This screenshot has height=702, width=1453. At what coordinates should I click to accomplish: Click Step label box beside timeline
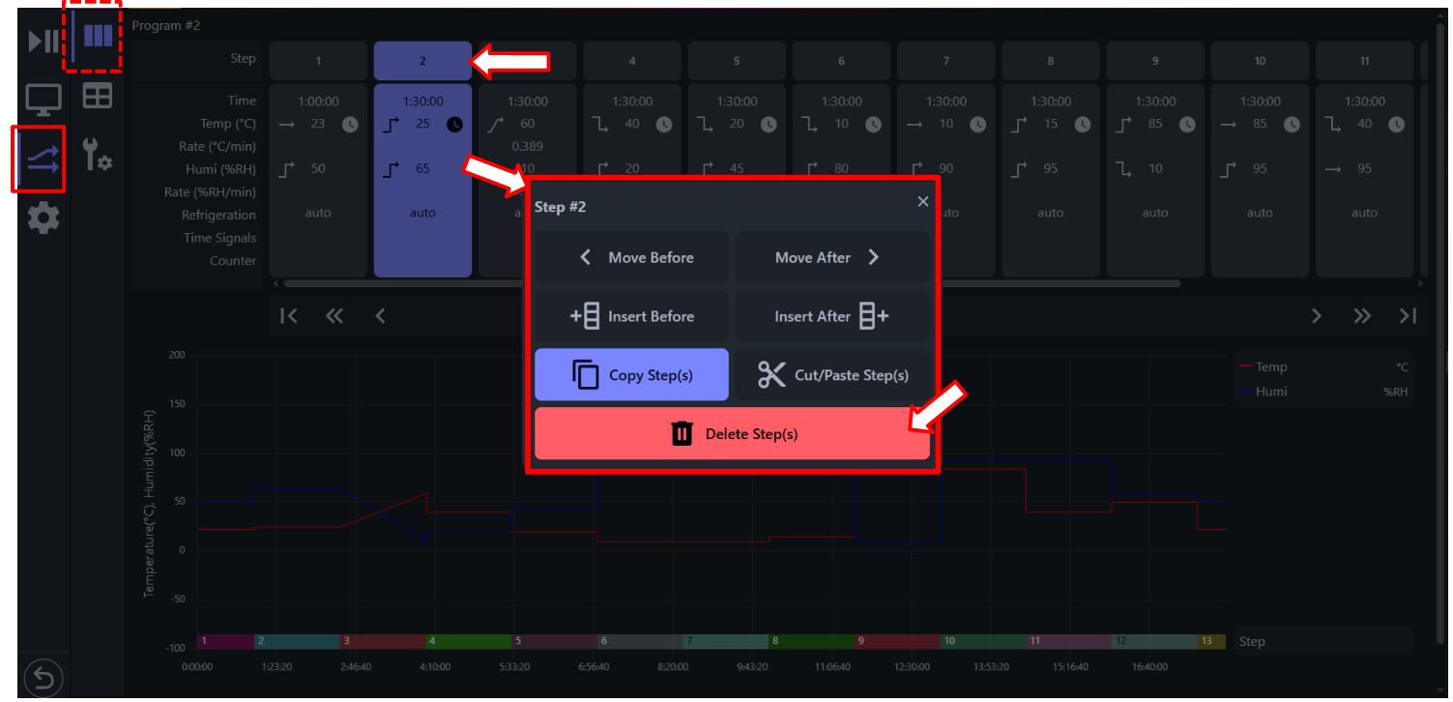[1322, 641]
